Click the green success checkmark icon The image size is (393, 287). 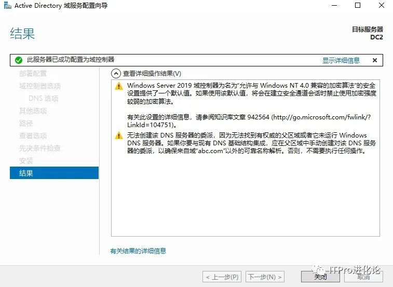point(19,60)
